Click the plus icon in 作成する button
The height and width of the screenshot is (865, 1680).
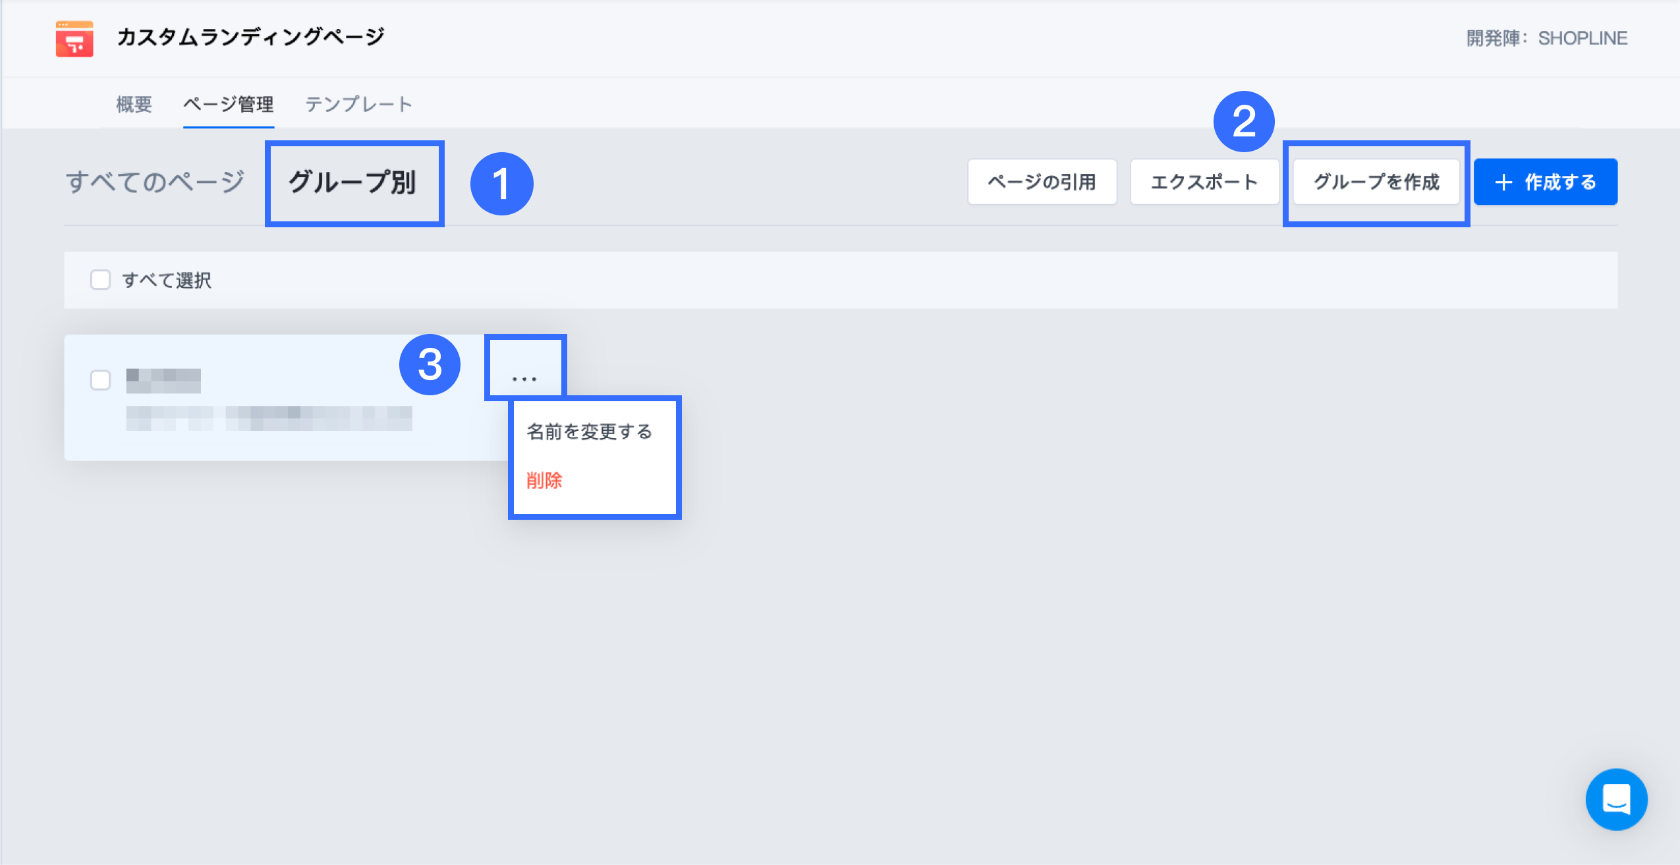1503,182
